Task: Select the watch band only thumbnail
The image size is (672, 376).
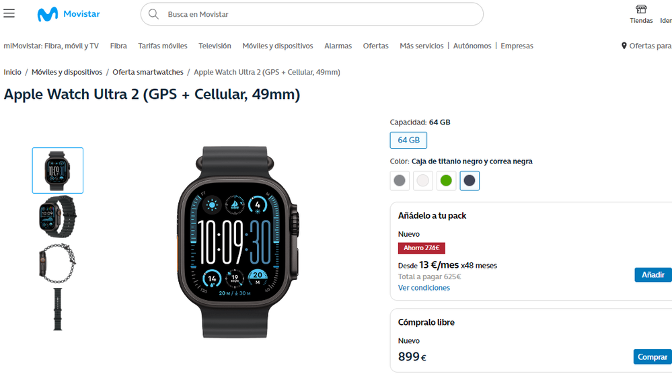Action: point(57,309)
